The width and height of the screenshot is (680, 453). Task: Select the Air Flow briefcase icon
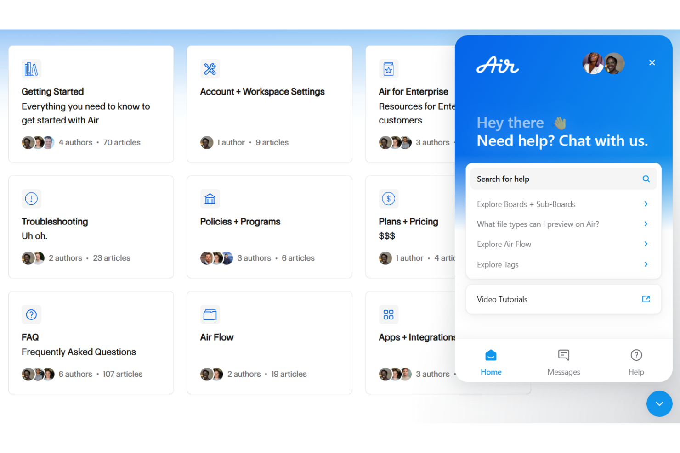click(210, 314)
